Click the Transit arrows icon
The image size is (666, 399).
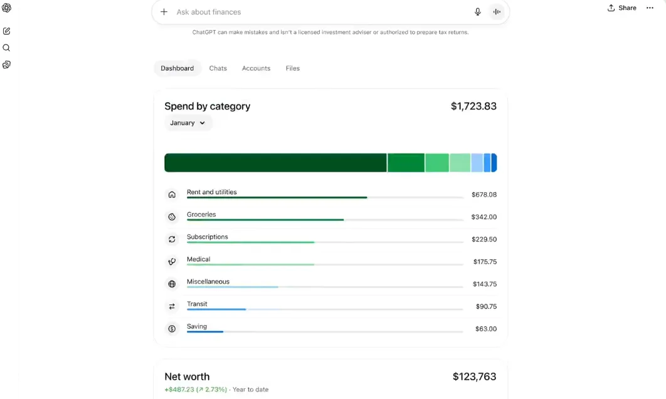[172, 306]
